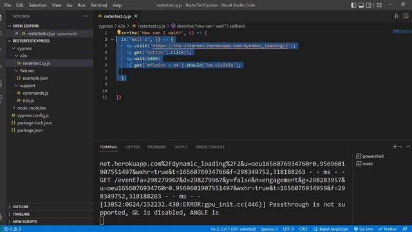412x232 pixels.
Task: Select the restertest.cy.js editor tab
Action: tap(117, 16)
